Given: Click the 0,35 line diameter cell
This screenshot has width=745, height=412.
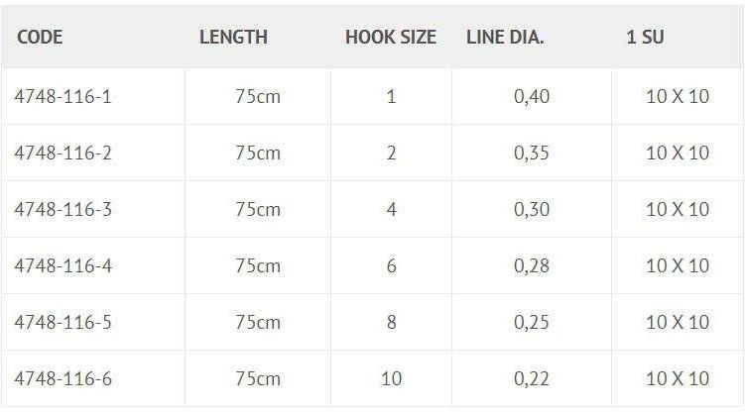Looking at the screenshot, I should point(532,153).
